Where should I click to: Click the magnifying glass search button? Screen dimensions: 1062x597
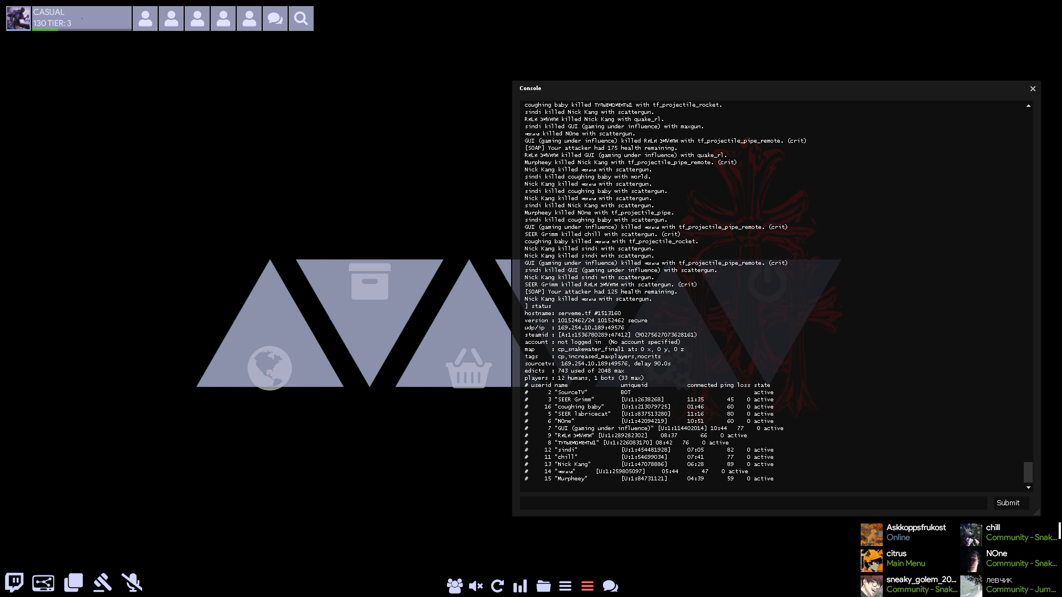click(301, 19)
